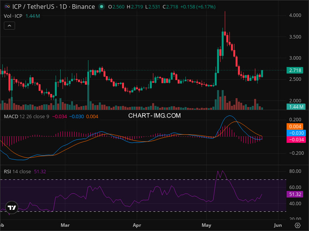Click volume value 1.44 M in legend
Screen dimensions: 309x231
tap(33, 16)
